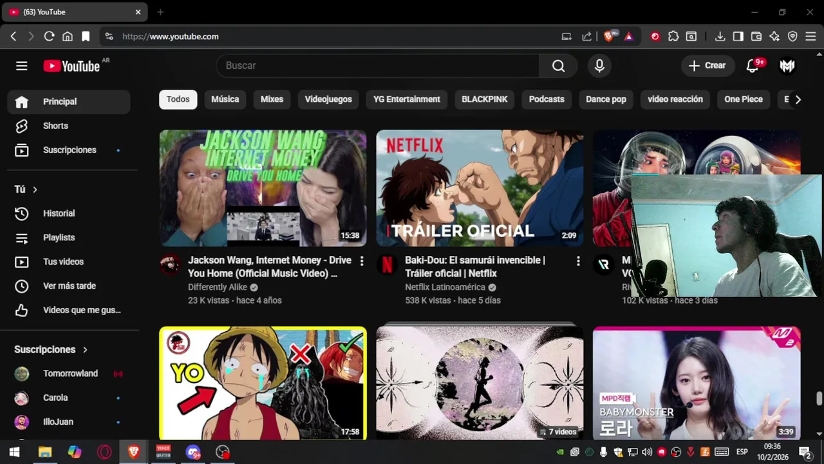This screenshot has height=464, width=824.
Task: Open the system volume speaker icon
Action: tap(646, 452)
